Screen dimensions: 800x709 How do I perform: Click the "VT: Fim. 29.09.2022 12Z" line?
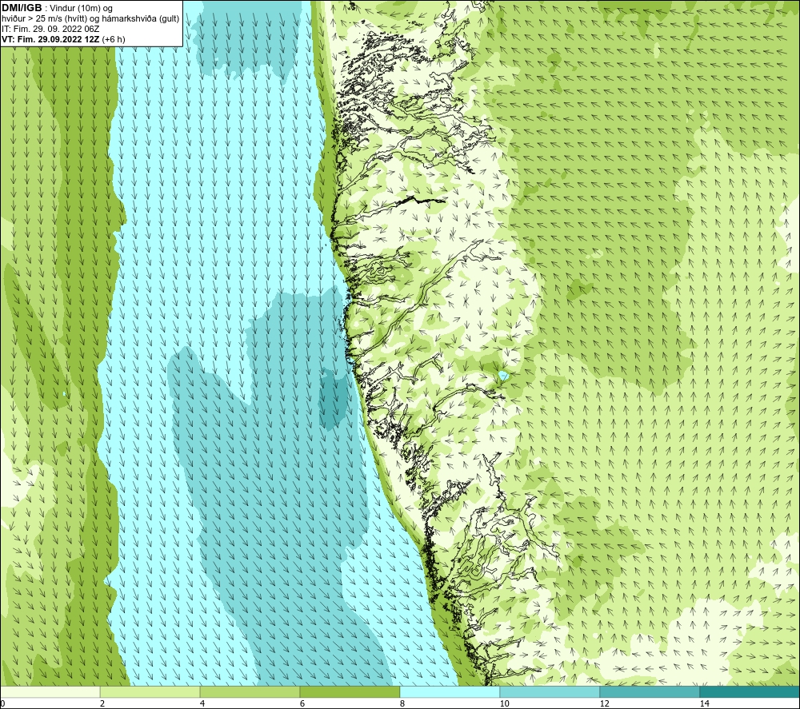[x=51, y=39]
